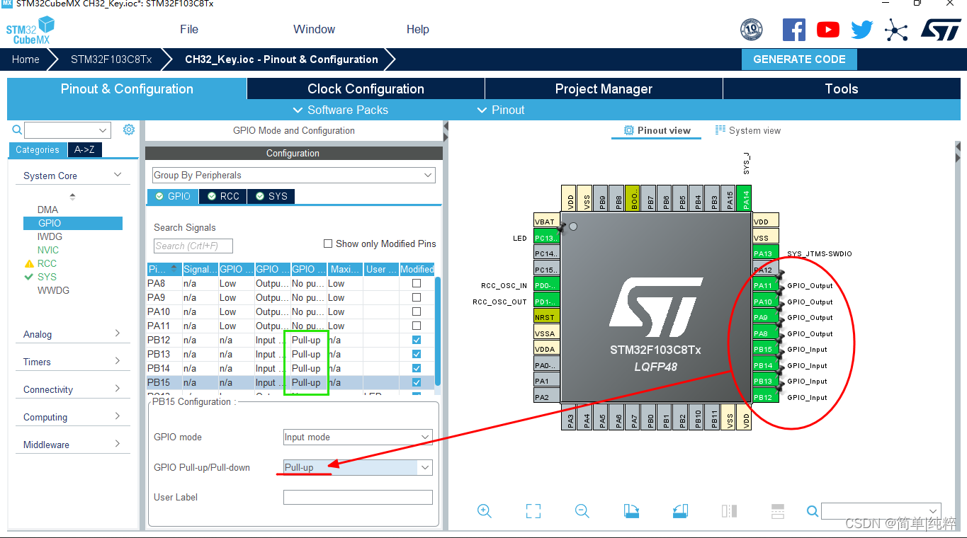Screen dimensions: 967x538
Task: Toggle the Modified checkbox for PB13
Action: point(417,354)
